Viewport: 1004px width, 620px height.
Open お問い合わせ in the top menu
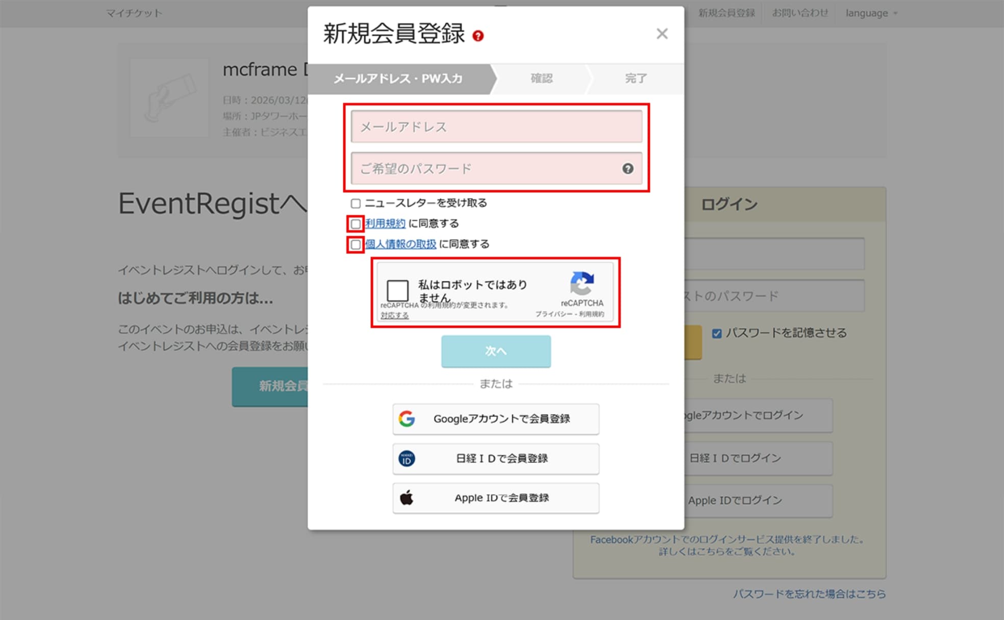(x=799, y=13)
